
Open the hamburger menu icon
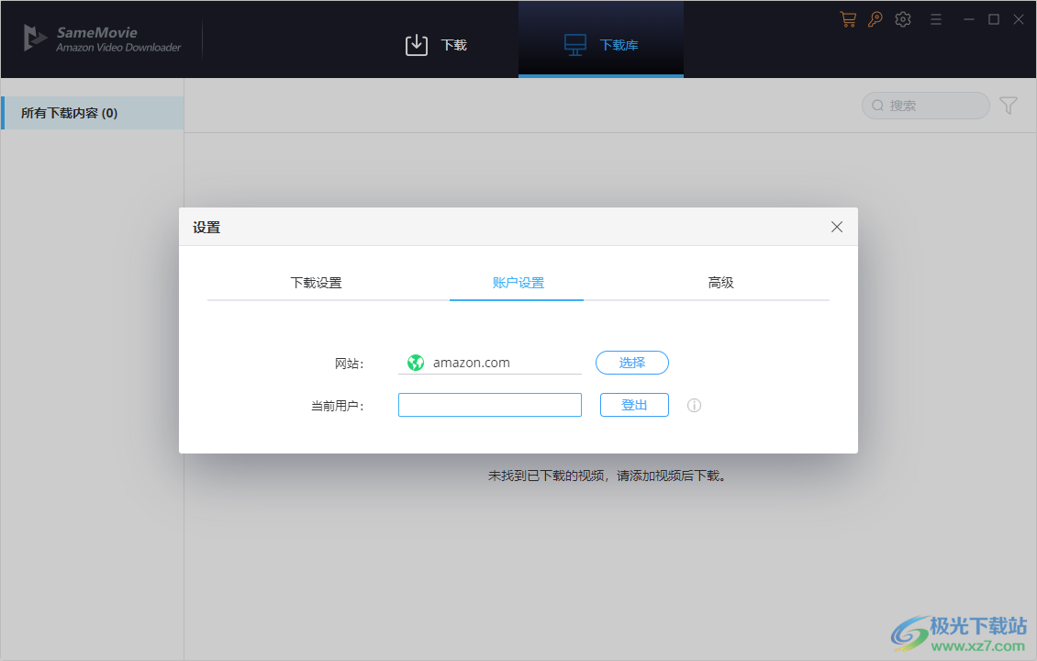click(x=936, y=20)
